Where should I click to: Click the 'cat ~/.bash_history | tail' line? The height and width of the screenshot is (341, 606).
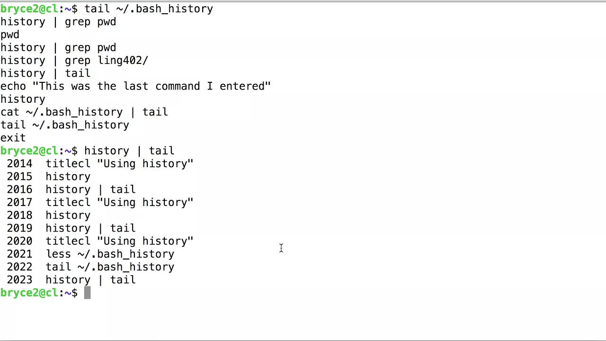point(84,112)
